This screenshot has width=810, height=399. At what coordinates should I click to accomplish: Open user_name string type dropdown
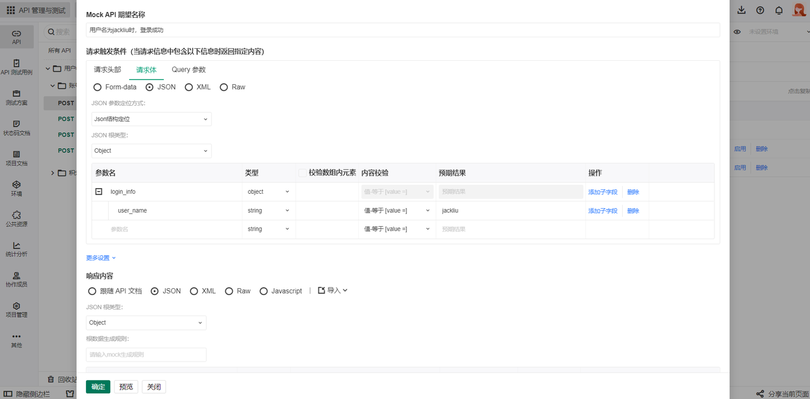click(269, 210)
